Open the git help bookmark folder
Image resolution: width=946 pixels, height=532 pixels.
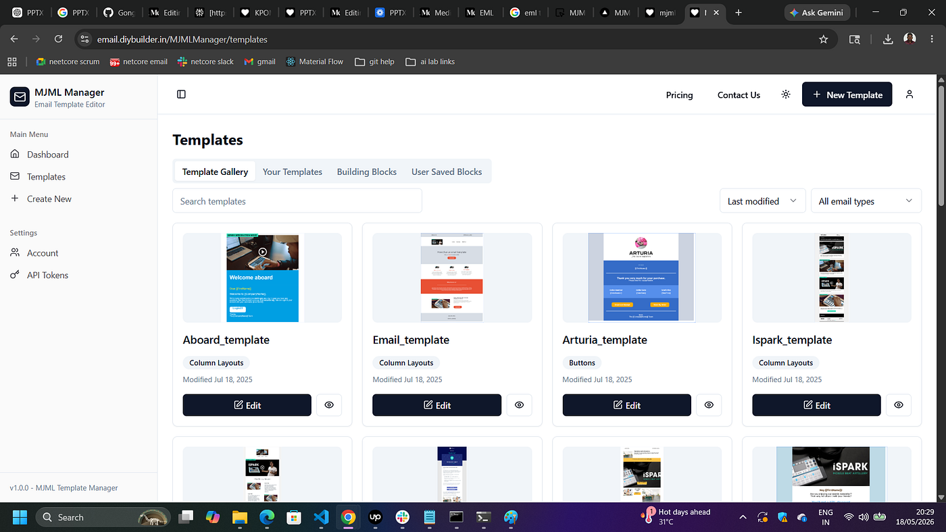374,61
